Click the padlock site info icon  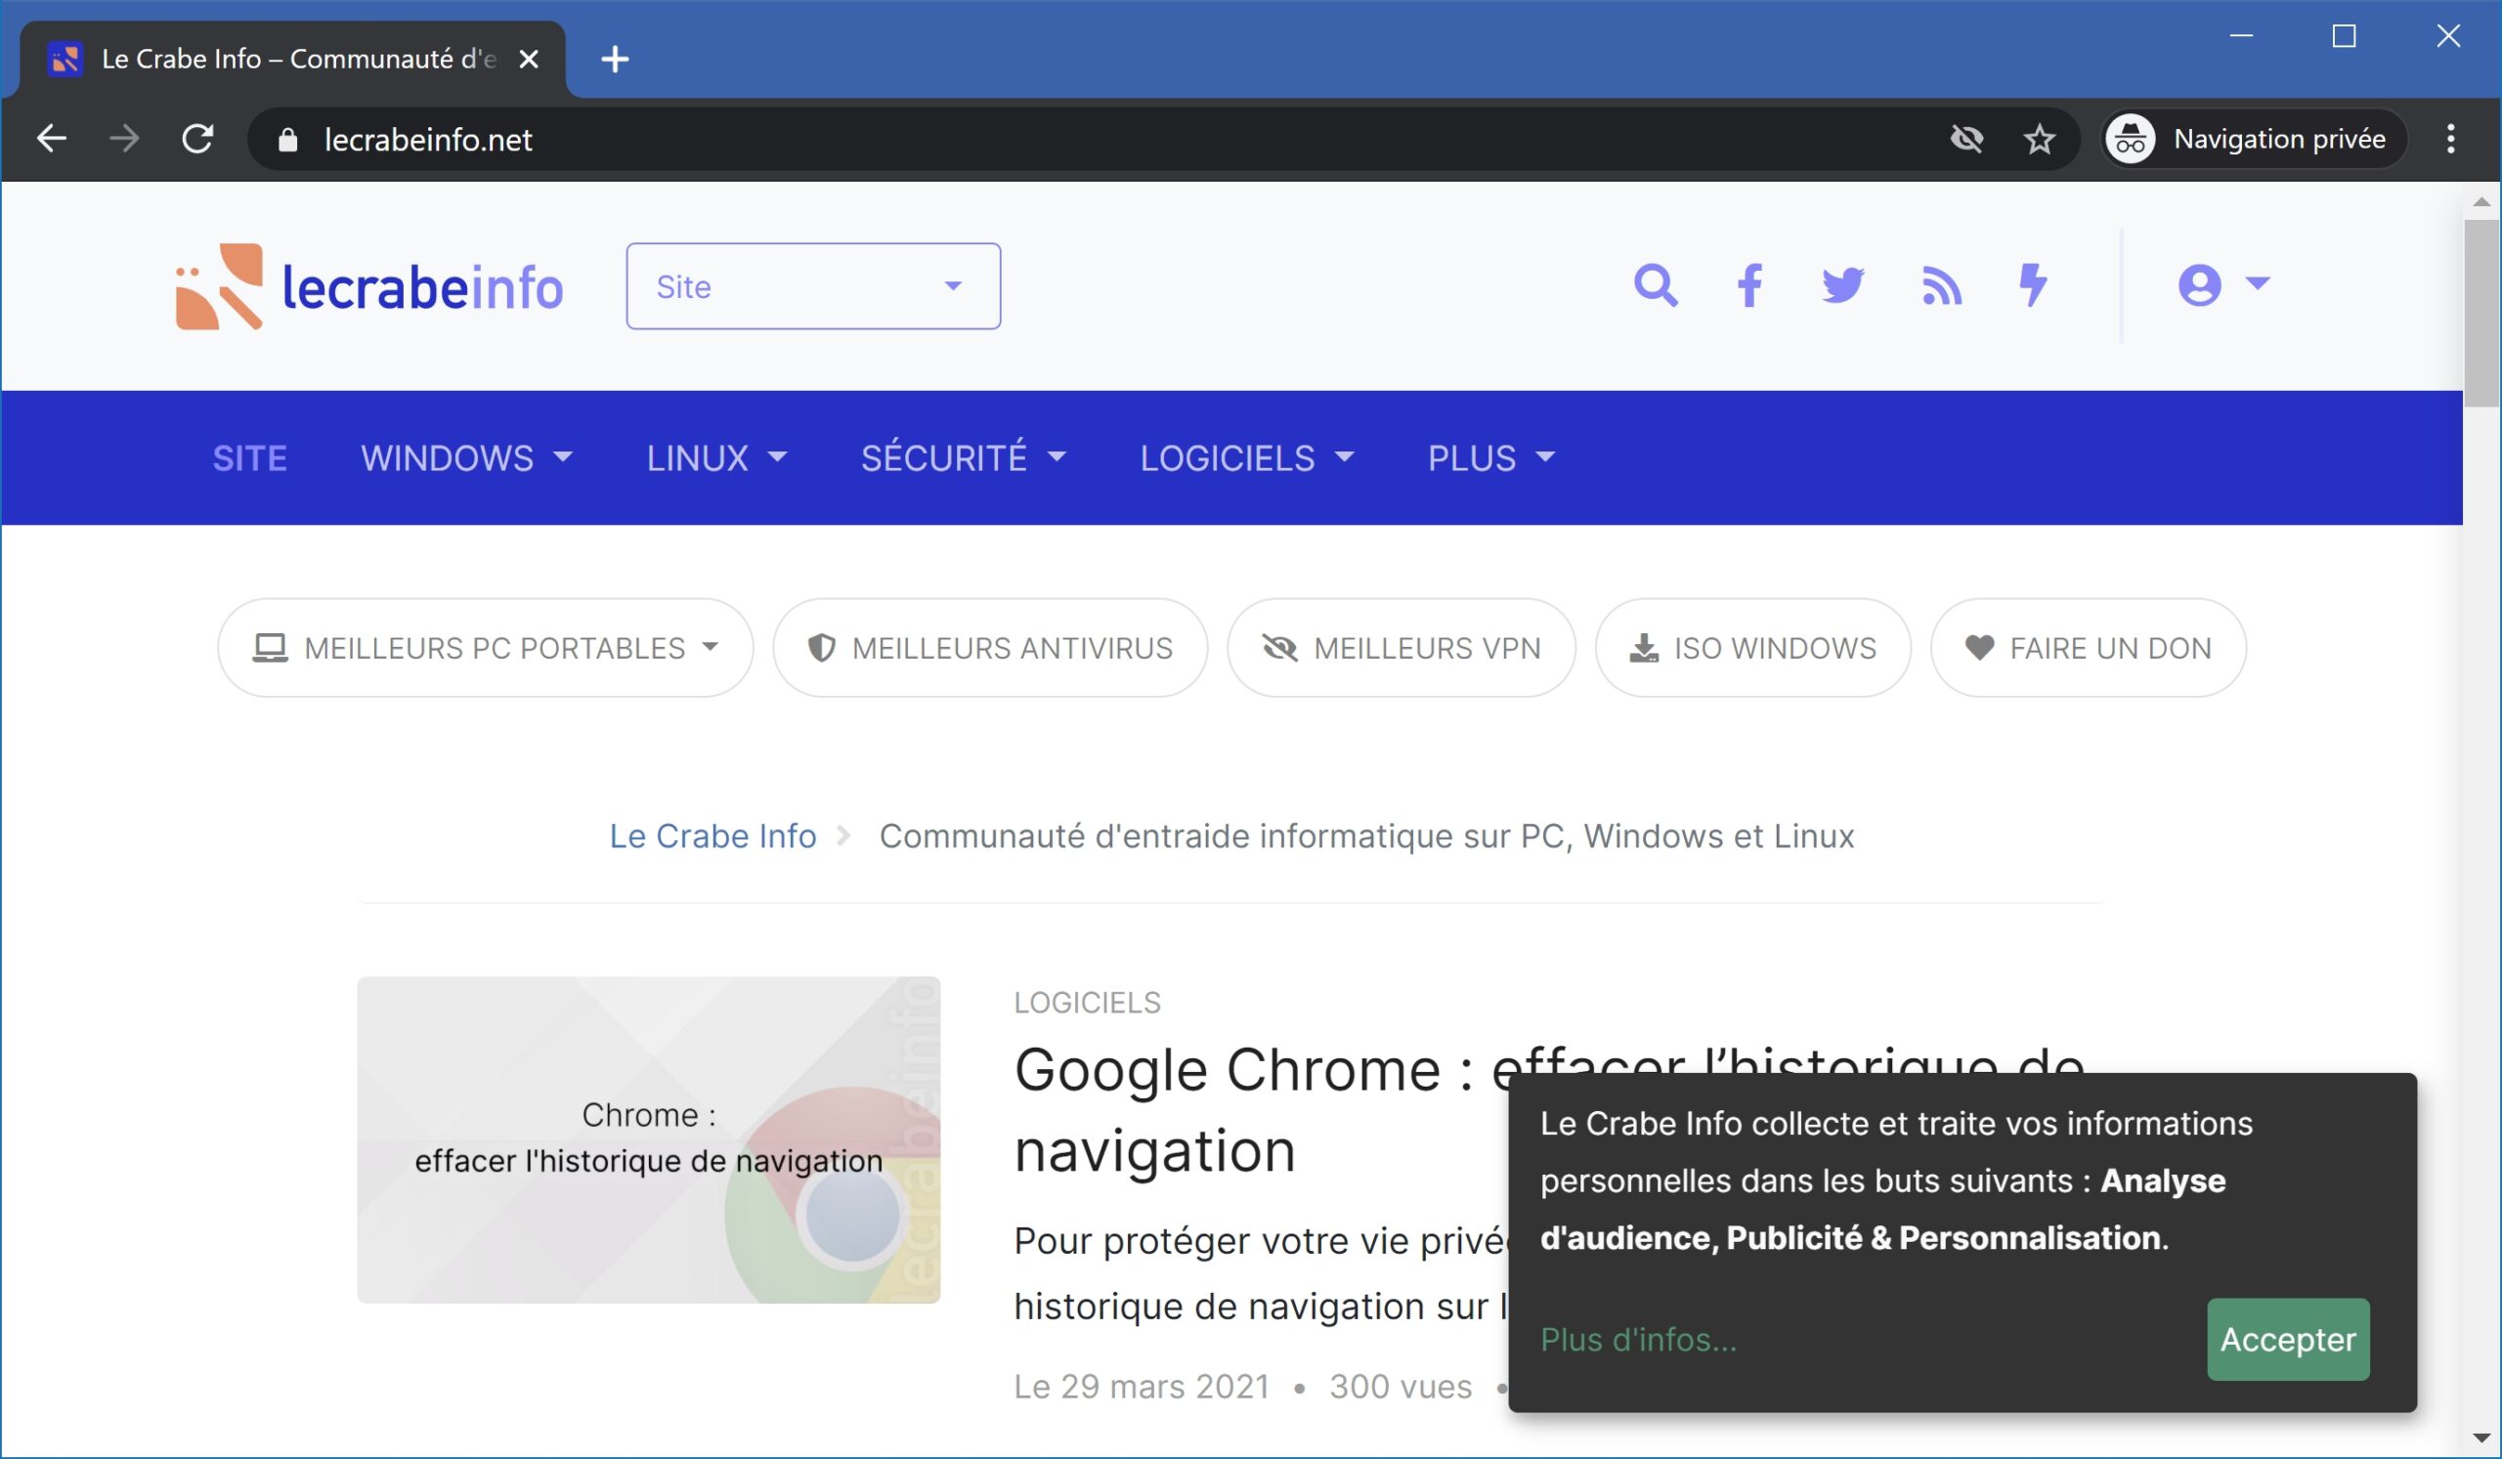click(x=288, y=140)
